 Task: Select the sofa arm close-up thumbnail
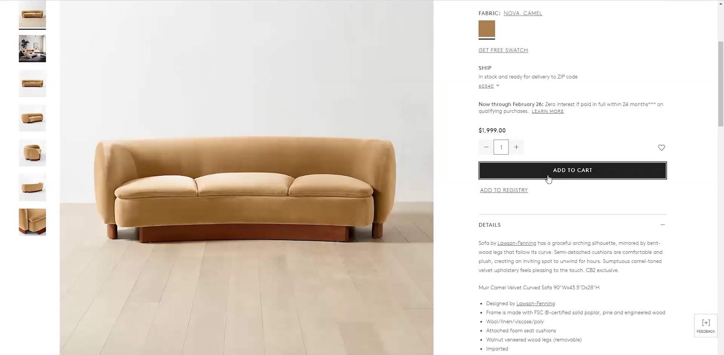point(32,153)
